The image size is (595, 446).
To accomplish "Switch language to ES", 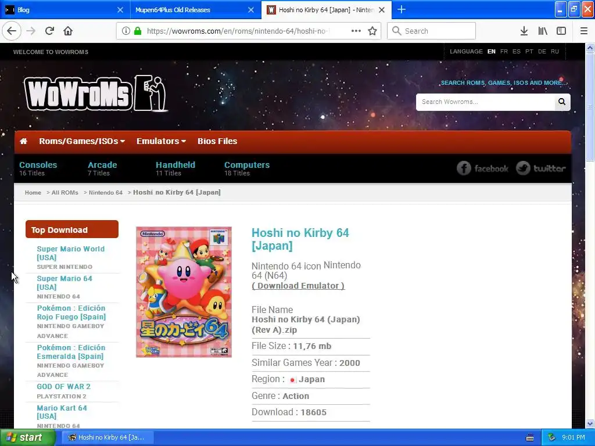I will (517, 52).
